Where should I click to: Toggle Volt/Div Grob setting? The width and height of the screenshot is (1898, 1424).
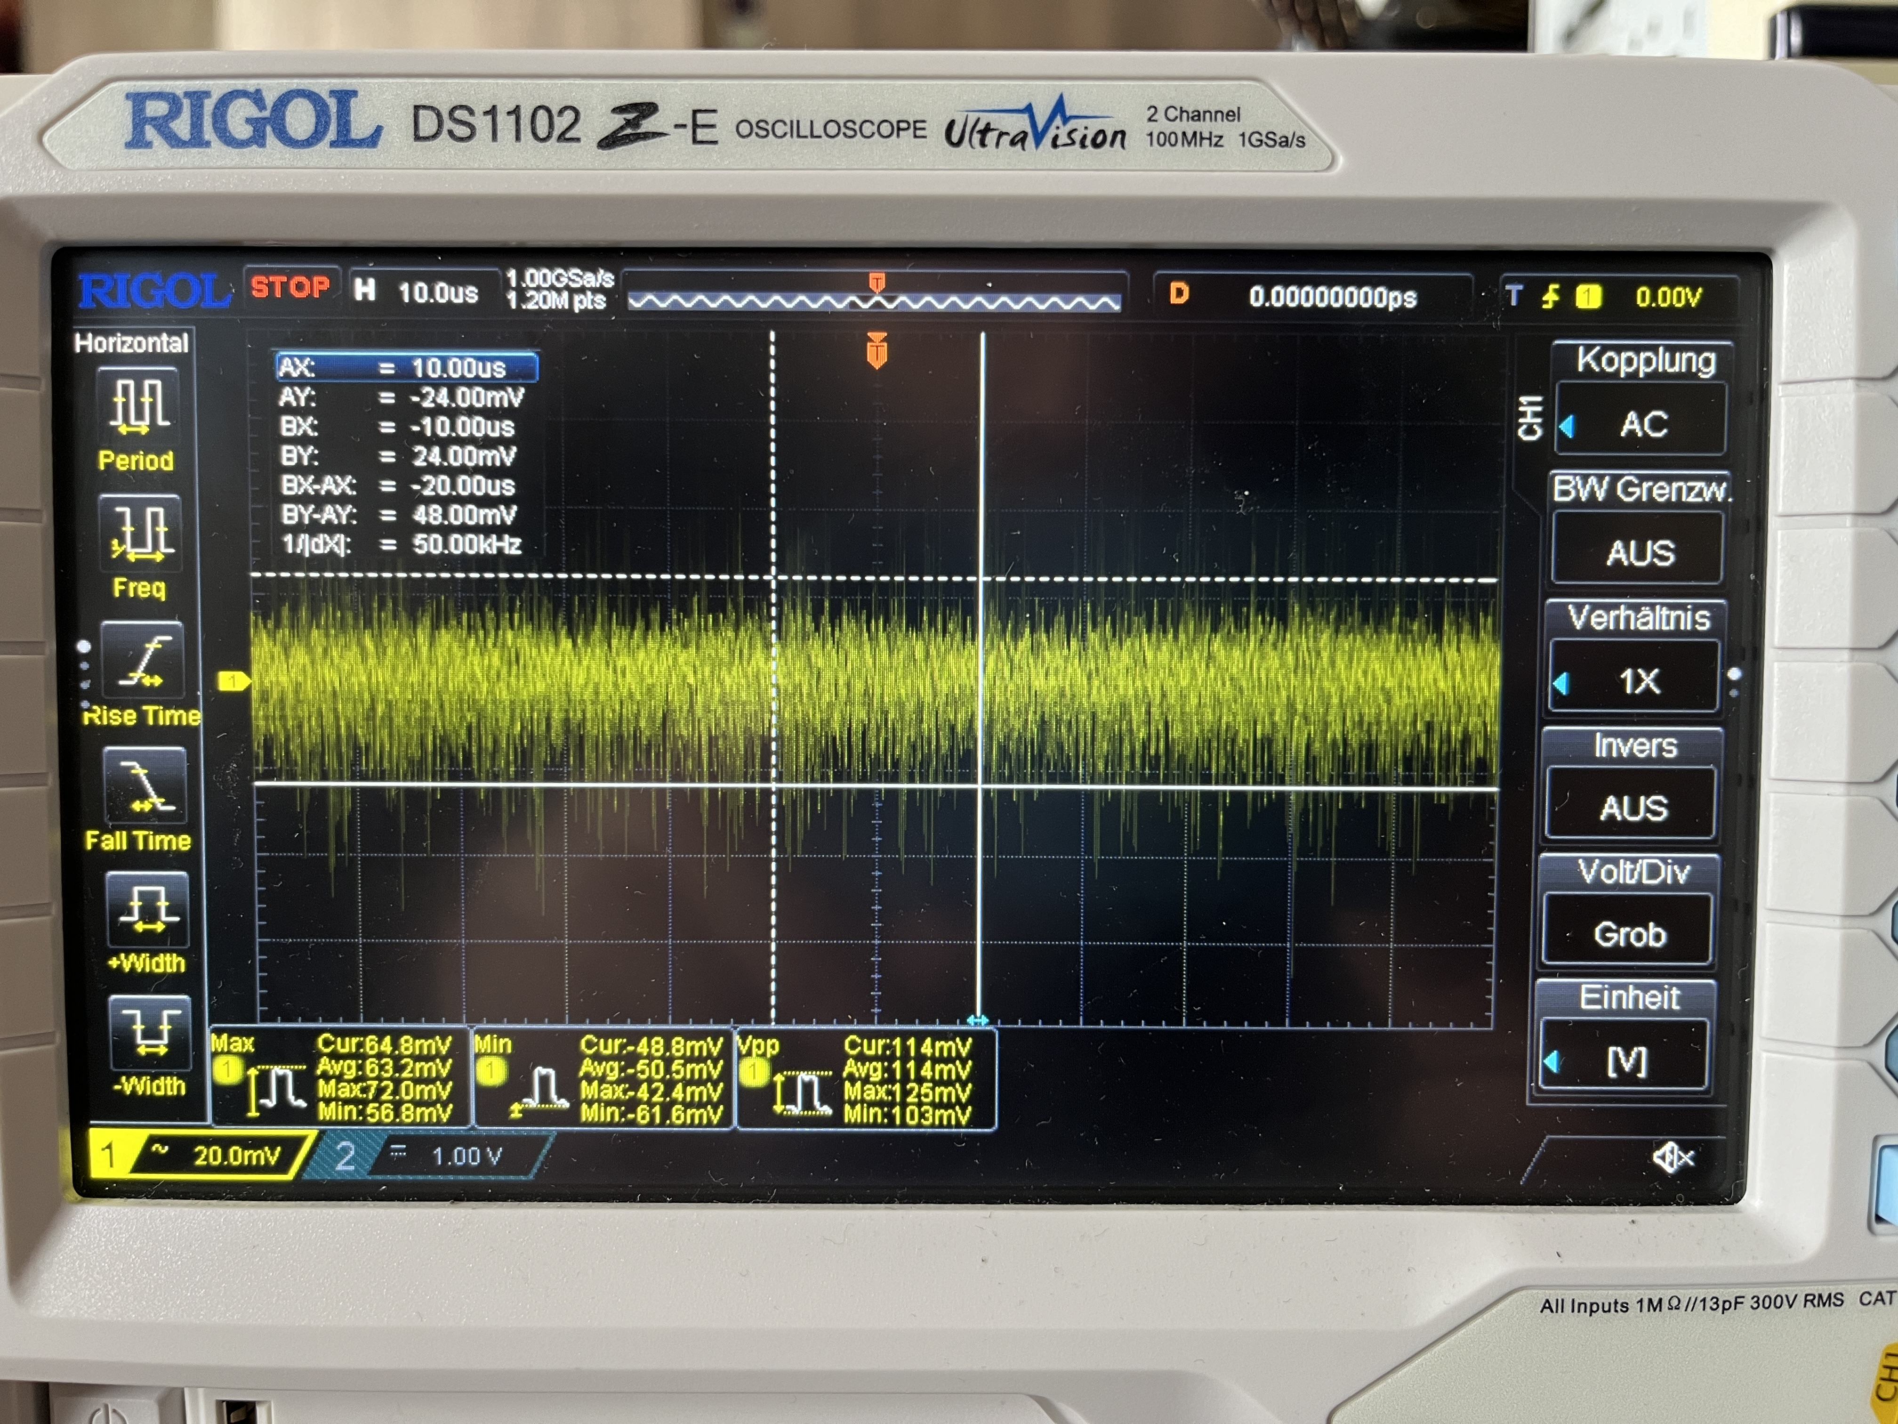pos(1629,932)
